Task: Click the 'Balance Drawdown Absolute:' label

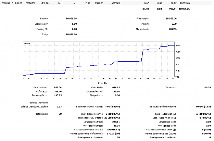Action: click(x=35, y=107)
